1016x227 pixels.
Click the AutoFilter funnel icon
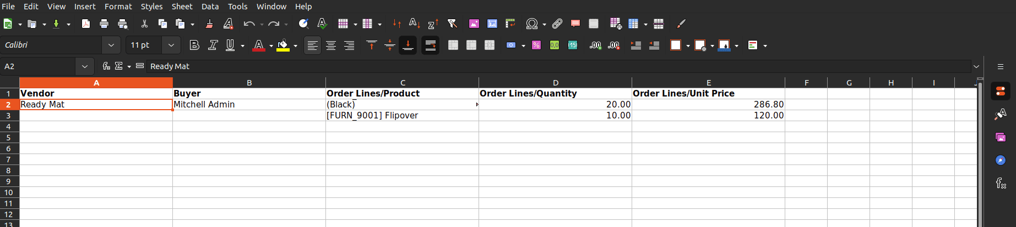click(452, 24)
